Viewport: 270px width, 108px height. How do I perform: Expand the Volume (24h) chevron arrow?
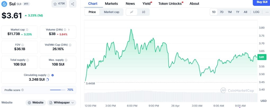pyautogui.click(x=69, y=30)
